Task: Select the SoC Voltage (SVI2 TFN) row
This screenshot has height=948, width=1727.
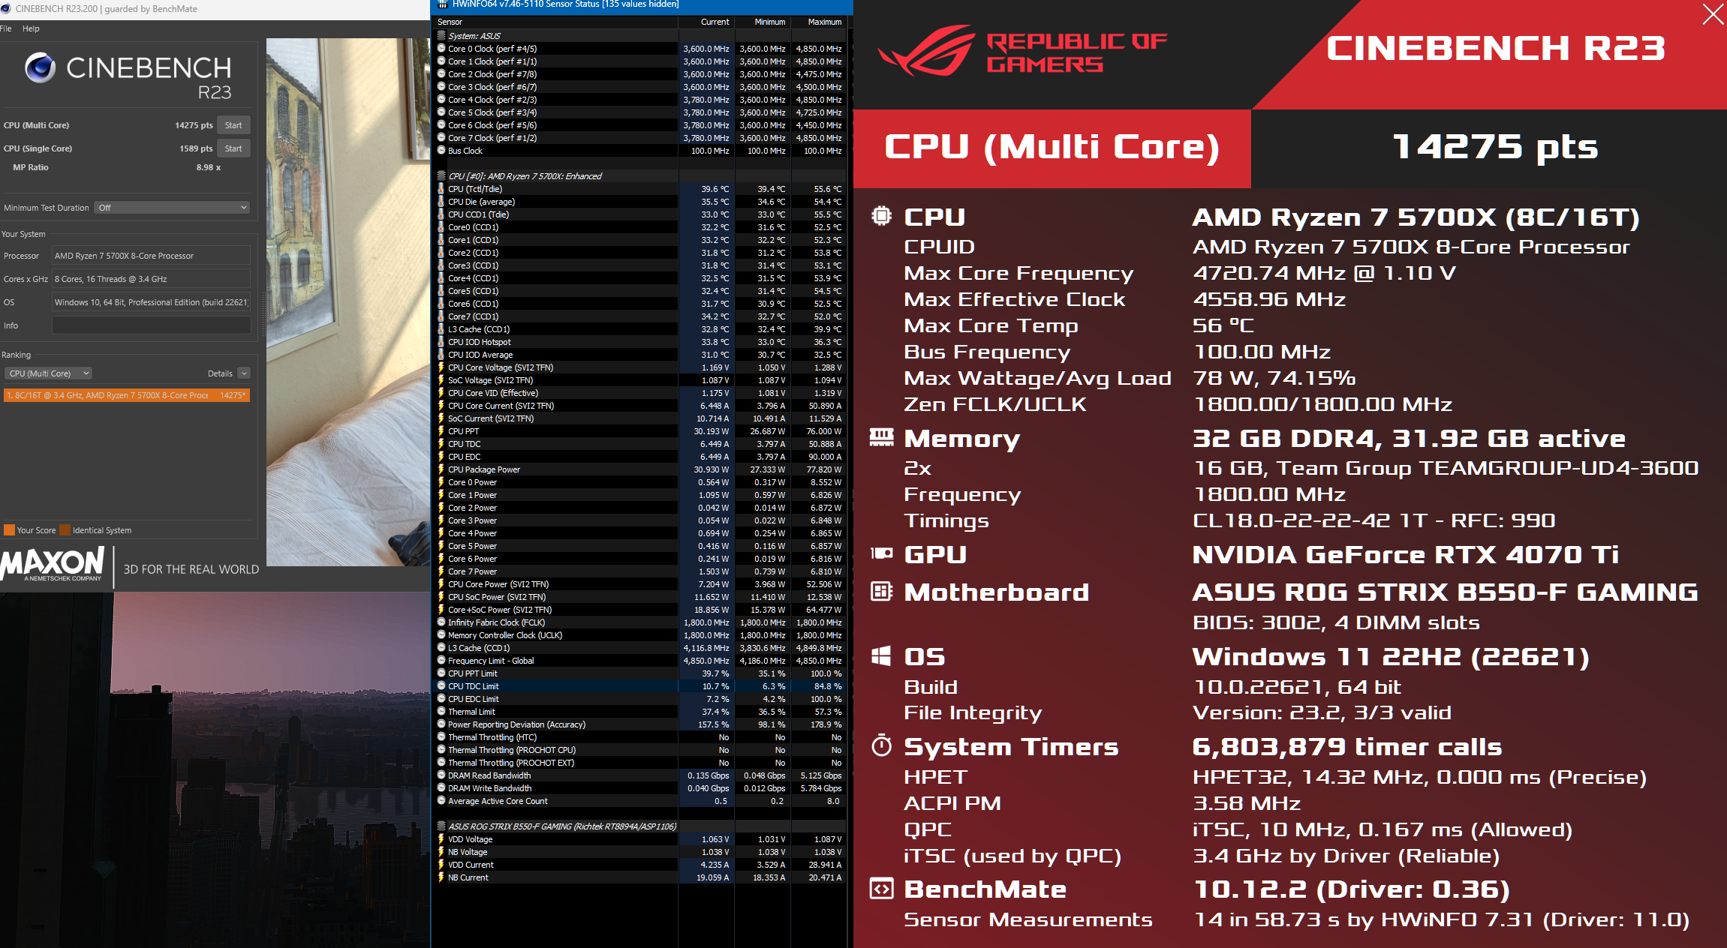Action: point(640,380)
